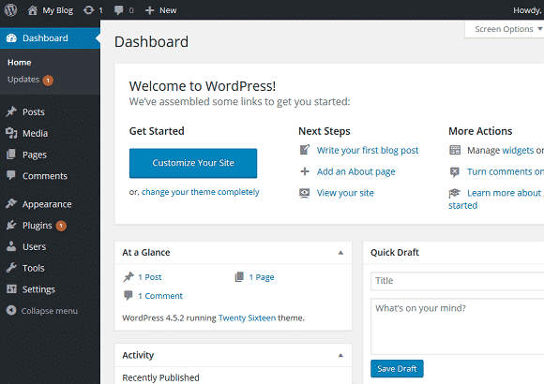This screenshot has width=544, height=384.
Task: Click the Comments bubble icon in sidebar
Action: pos(11,175)
